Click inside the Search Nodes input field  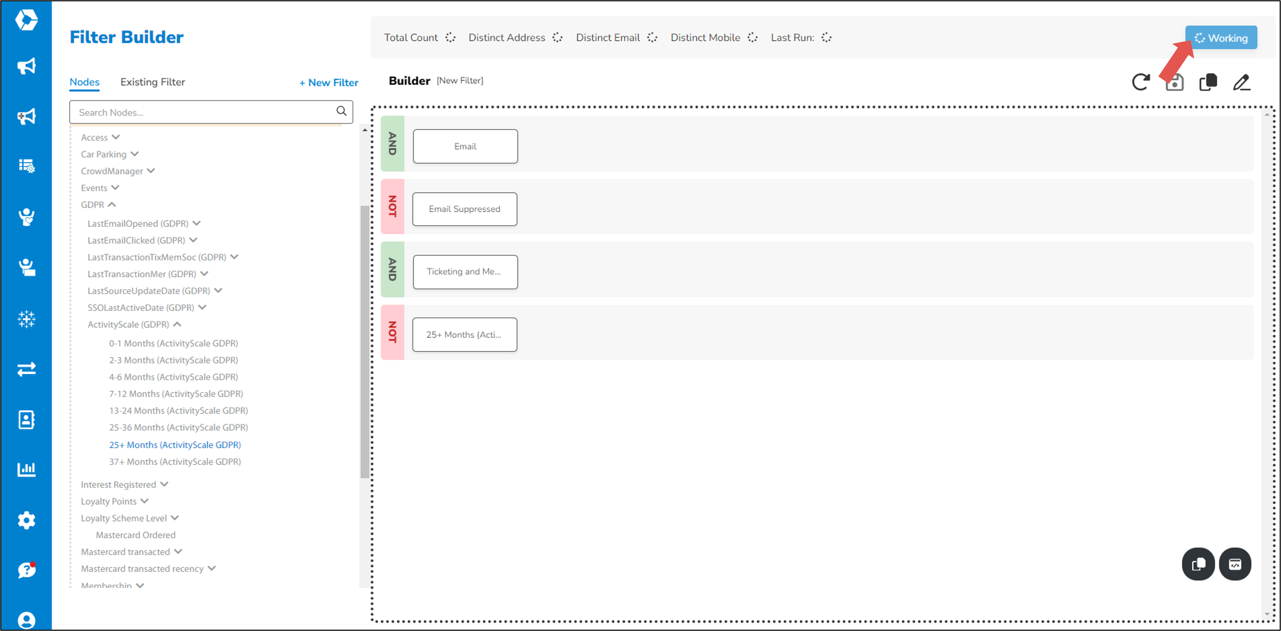(x=199, y=112)
